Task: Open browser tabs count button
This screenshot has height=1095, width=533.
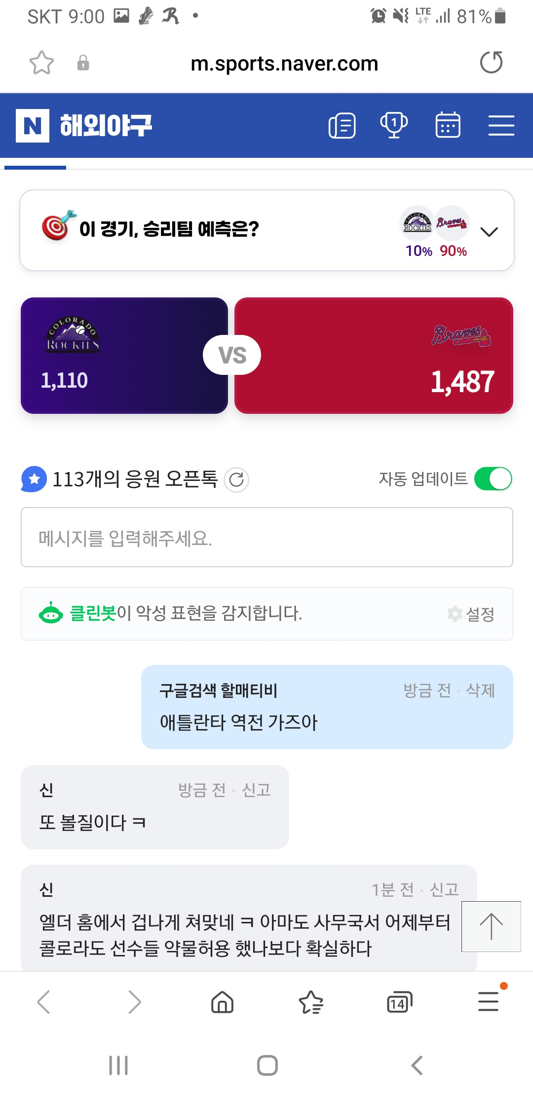Action: (399, 1002)
